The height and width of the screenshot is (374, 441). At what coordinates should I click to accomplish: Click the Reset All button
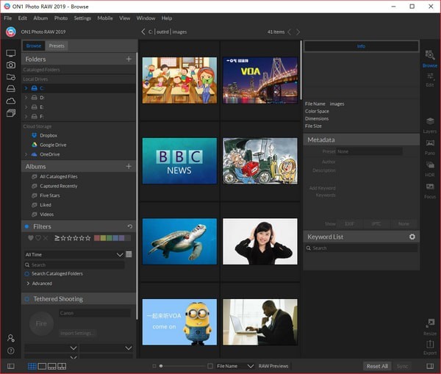[377, 366]
